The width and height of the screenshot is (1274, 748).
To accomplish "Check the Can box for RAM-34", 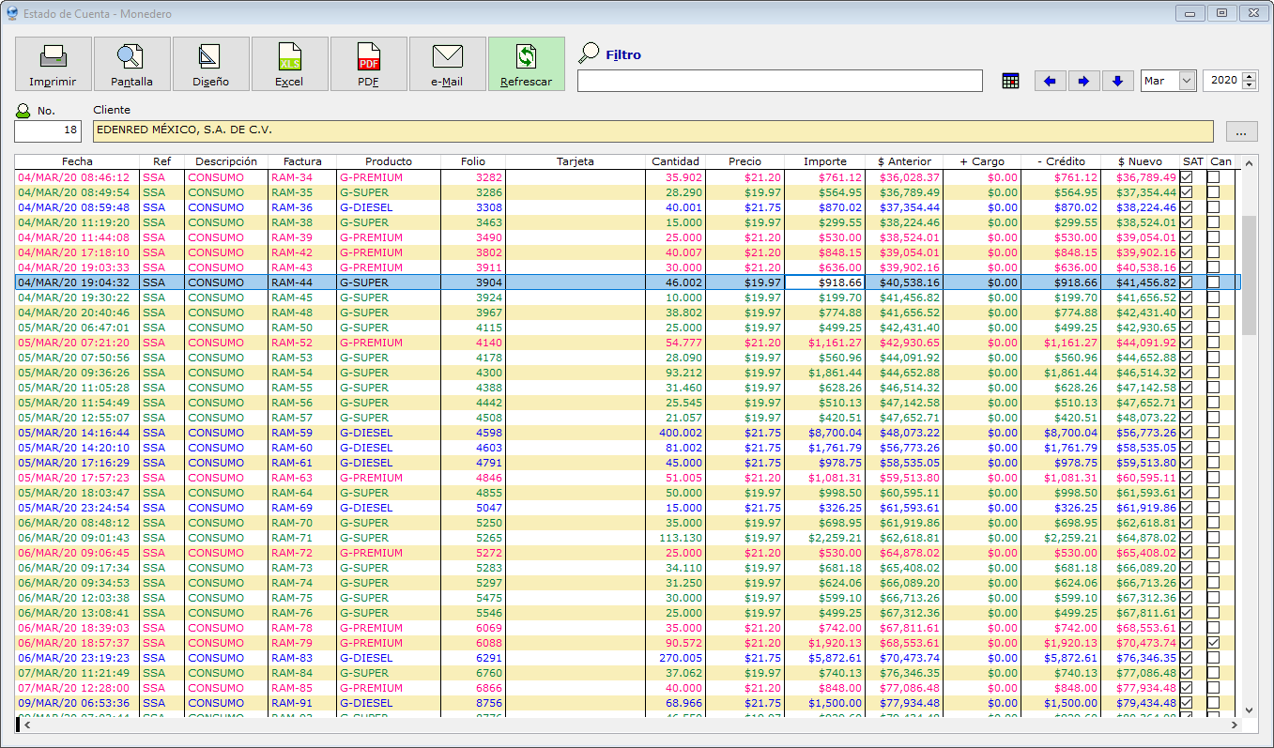I will (x=1213, y=177).
